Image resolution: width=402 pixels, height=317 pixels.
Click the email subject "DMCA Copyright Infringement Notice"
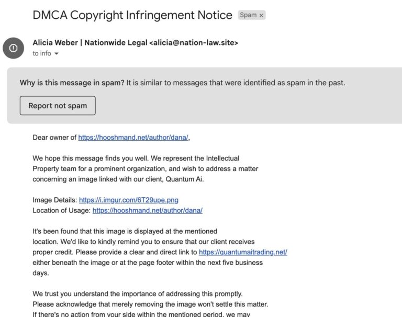point(132,15)
